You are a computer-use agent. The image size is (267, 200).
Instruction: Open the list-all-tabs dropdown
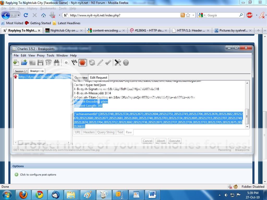[x=265, y=30]
